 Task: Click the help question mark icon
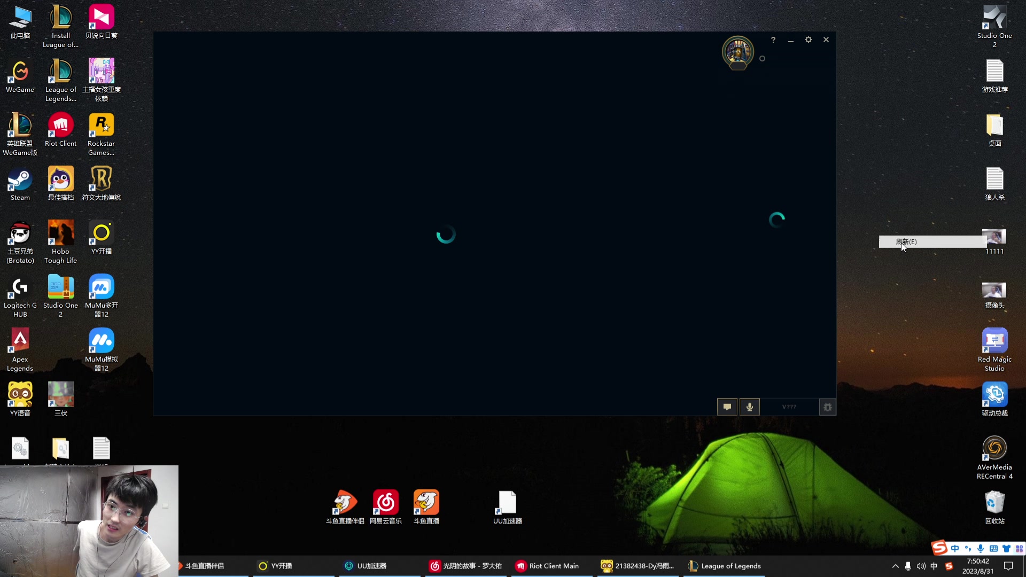[x=773, y=40]
